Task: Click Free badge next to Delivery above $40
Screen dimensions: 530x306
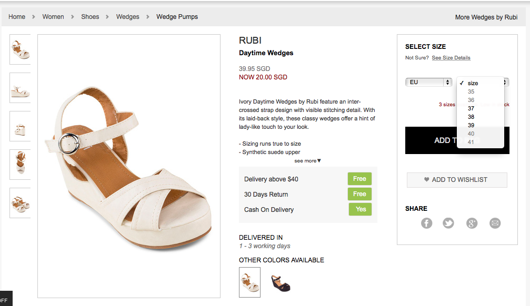Action: [359, 179]
